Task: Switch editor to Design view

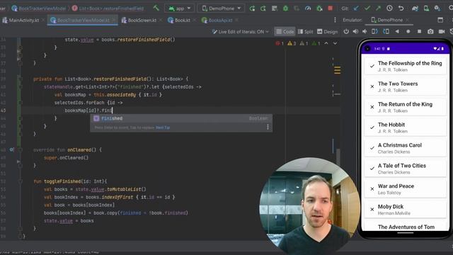Action: (327, 32)
